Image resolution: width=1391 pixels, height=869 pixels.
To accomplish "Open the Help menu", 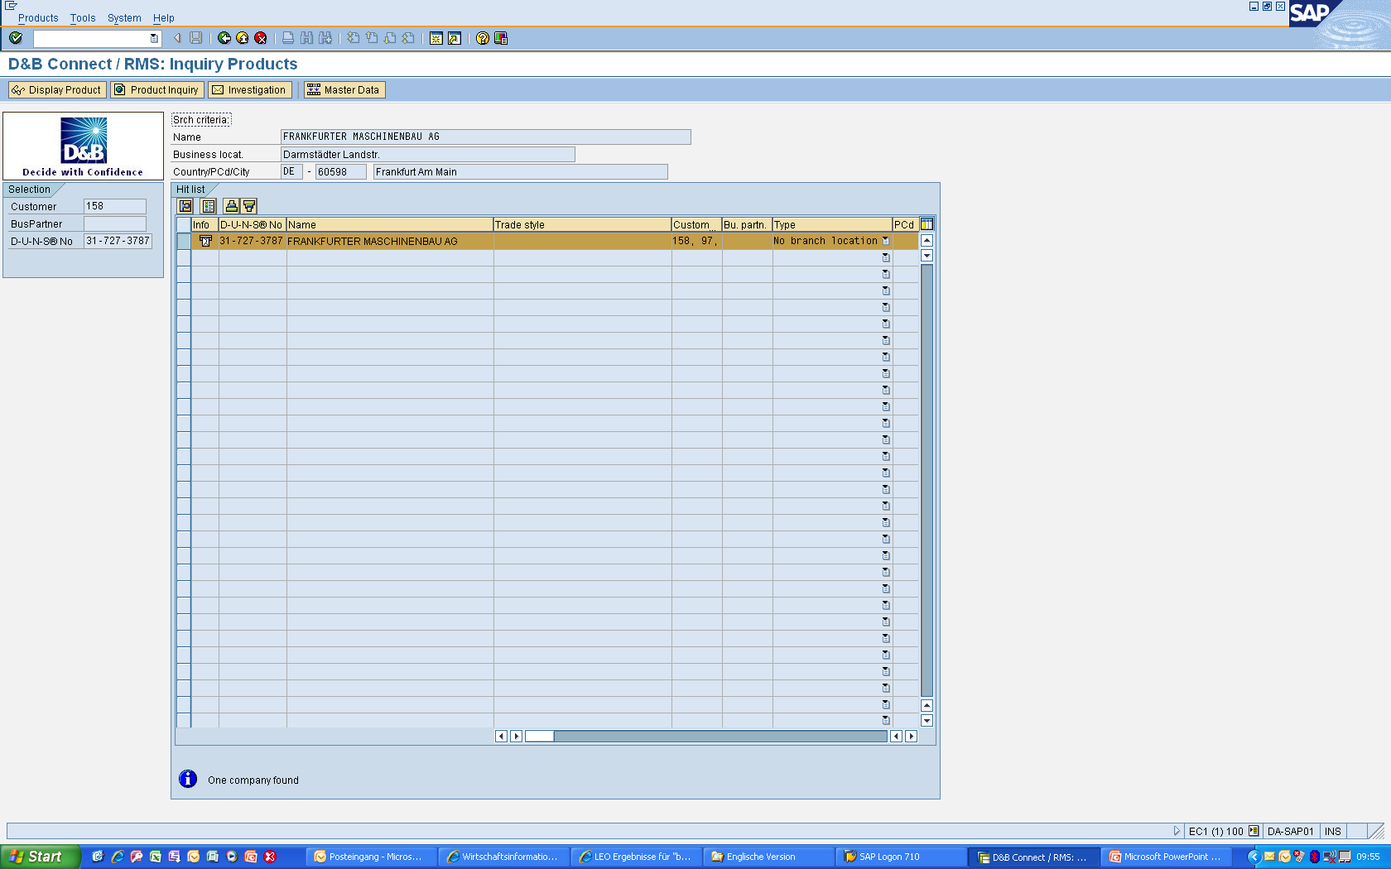I will (x=164, y=17).
